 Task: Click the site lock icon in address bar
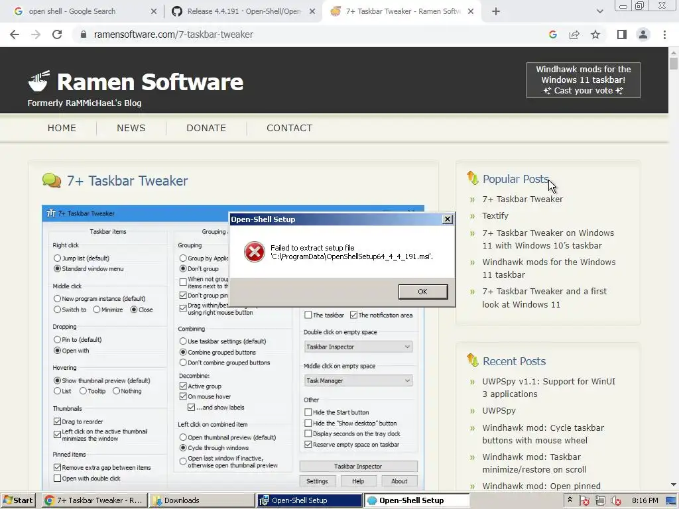tap(84, 34)
